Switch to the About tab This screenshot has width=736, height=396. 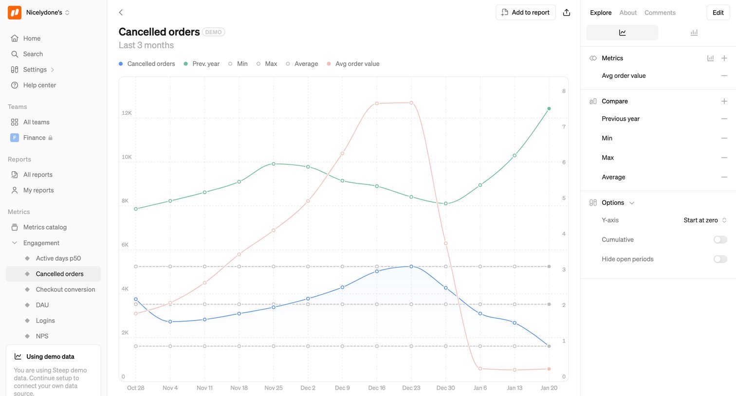628,13
